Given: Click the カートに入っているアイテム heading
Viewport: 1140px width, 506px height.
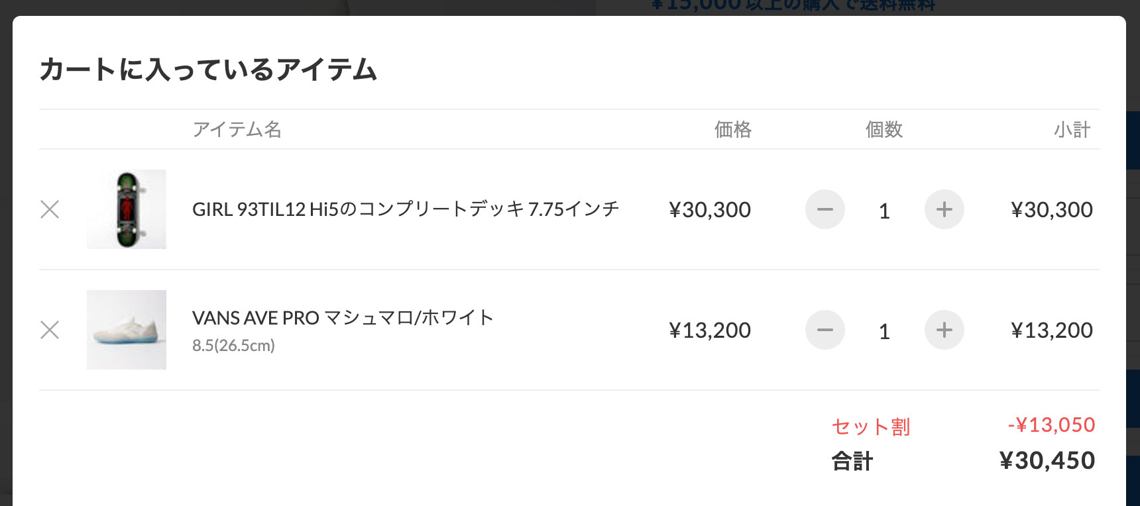Looking at the screenshot, I should pyautogui.click(x=208, y=70).
